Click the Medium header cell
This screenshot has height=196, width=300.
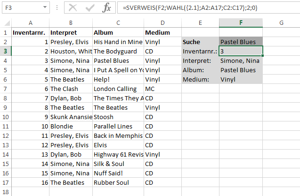(162, 32)
